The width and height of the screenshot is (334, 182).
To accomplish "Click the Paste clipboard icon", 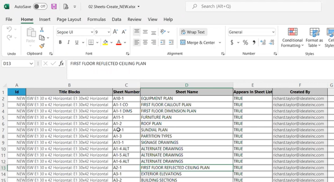I will coord(31,33).
